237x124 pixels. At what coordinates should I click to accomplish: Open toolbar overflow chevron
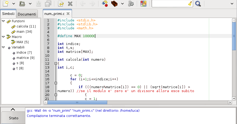click(232, 4)
